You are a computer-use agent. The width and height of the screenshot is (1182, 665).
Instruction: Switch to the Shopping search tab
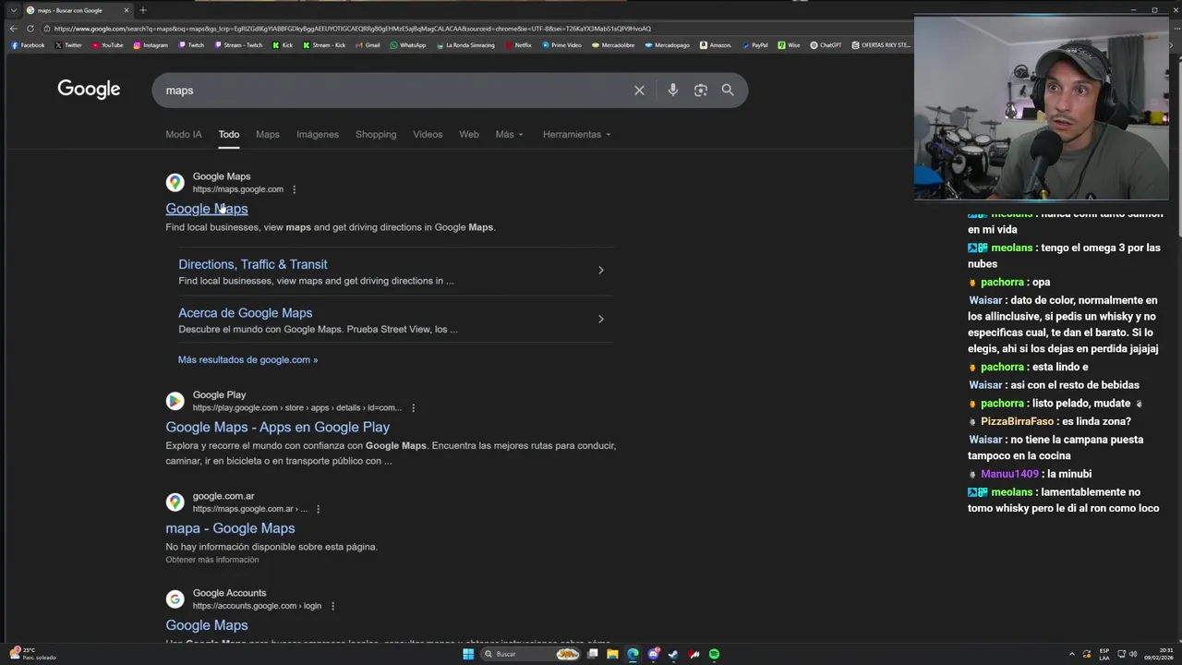tap(376, 134)
